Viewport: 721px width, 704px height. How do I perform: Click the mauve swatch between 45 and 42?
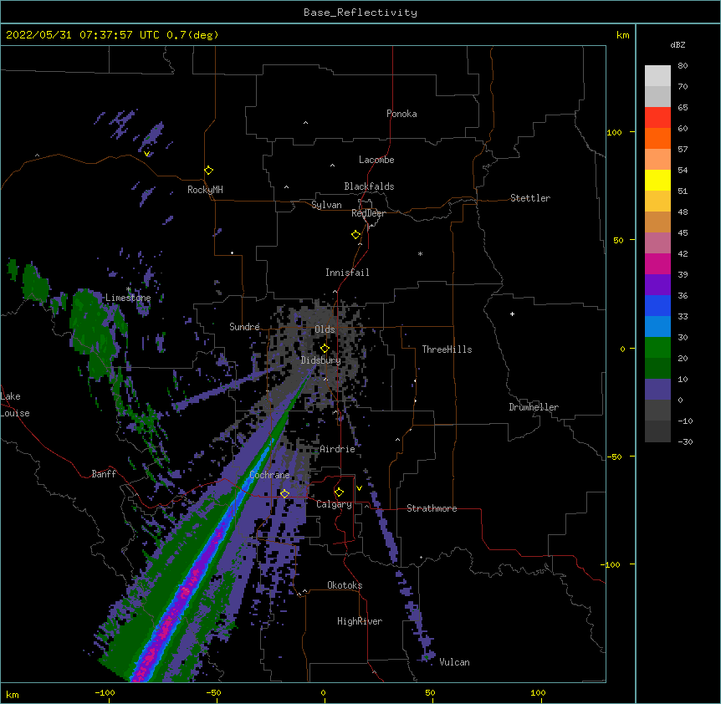click(657, 243)
